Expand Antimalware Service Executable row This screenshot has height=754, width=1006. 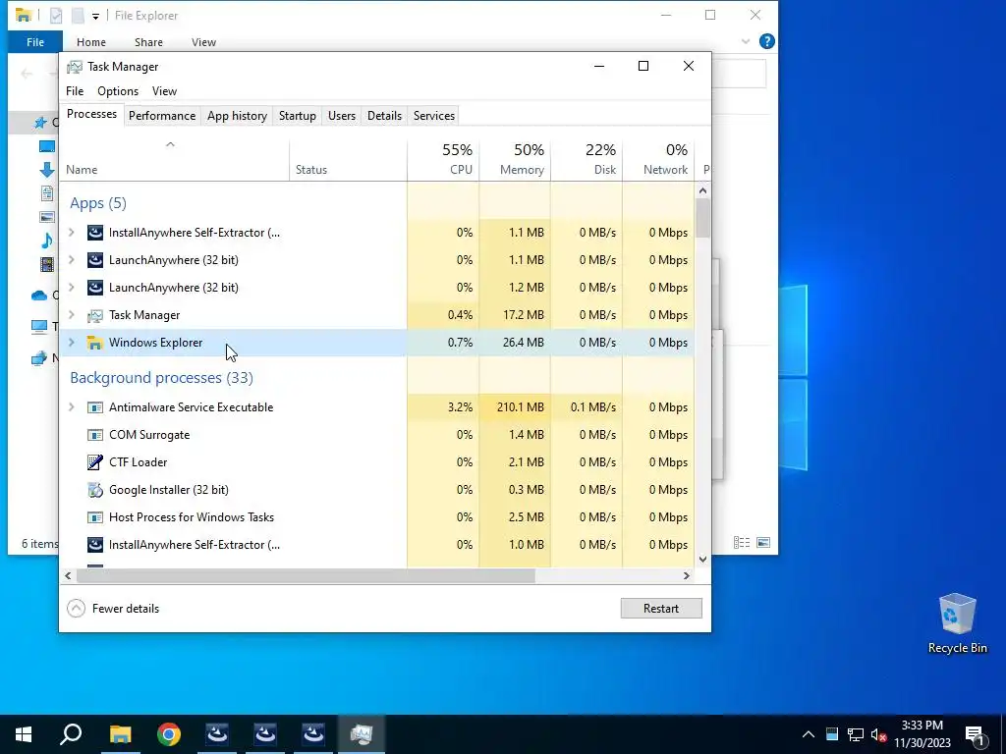click(x=71, y=407)
